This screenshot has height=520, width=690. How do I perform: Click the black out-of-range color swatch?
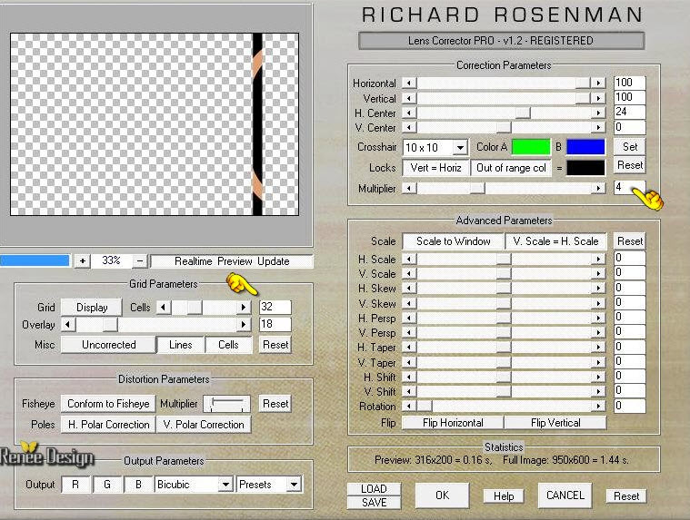(x=585, y=168)
